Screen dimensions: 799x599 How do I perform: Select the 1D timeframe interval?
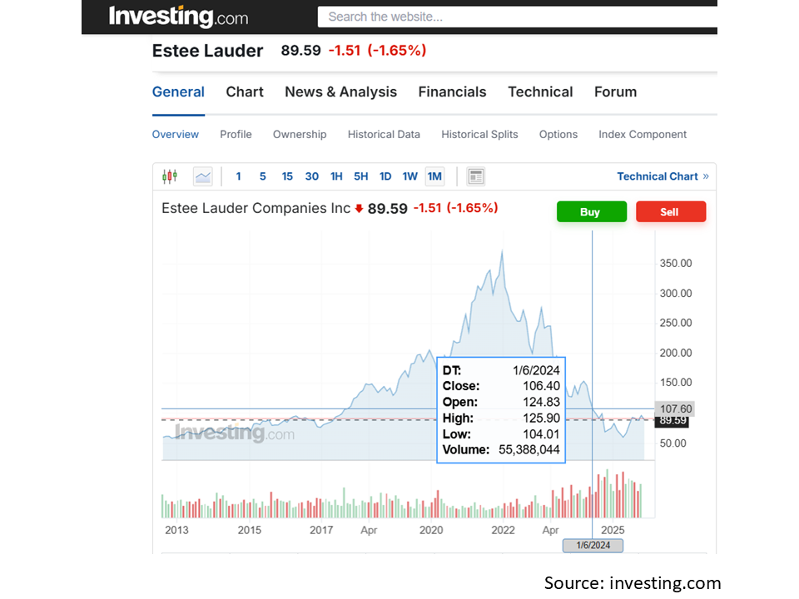[x=385, y=176]
